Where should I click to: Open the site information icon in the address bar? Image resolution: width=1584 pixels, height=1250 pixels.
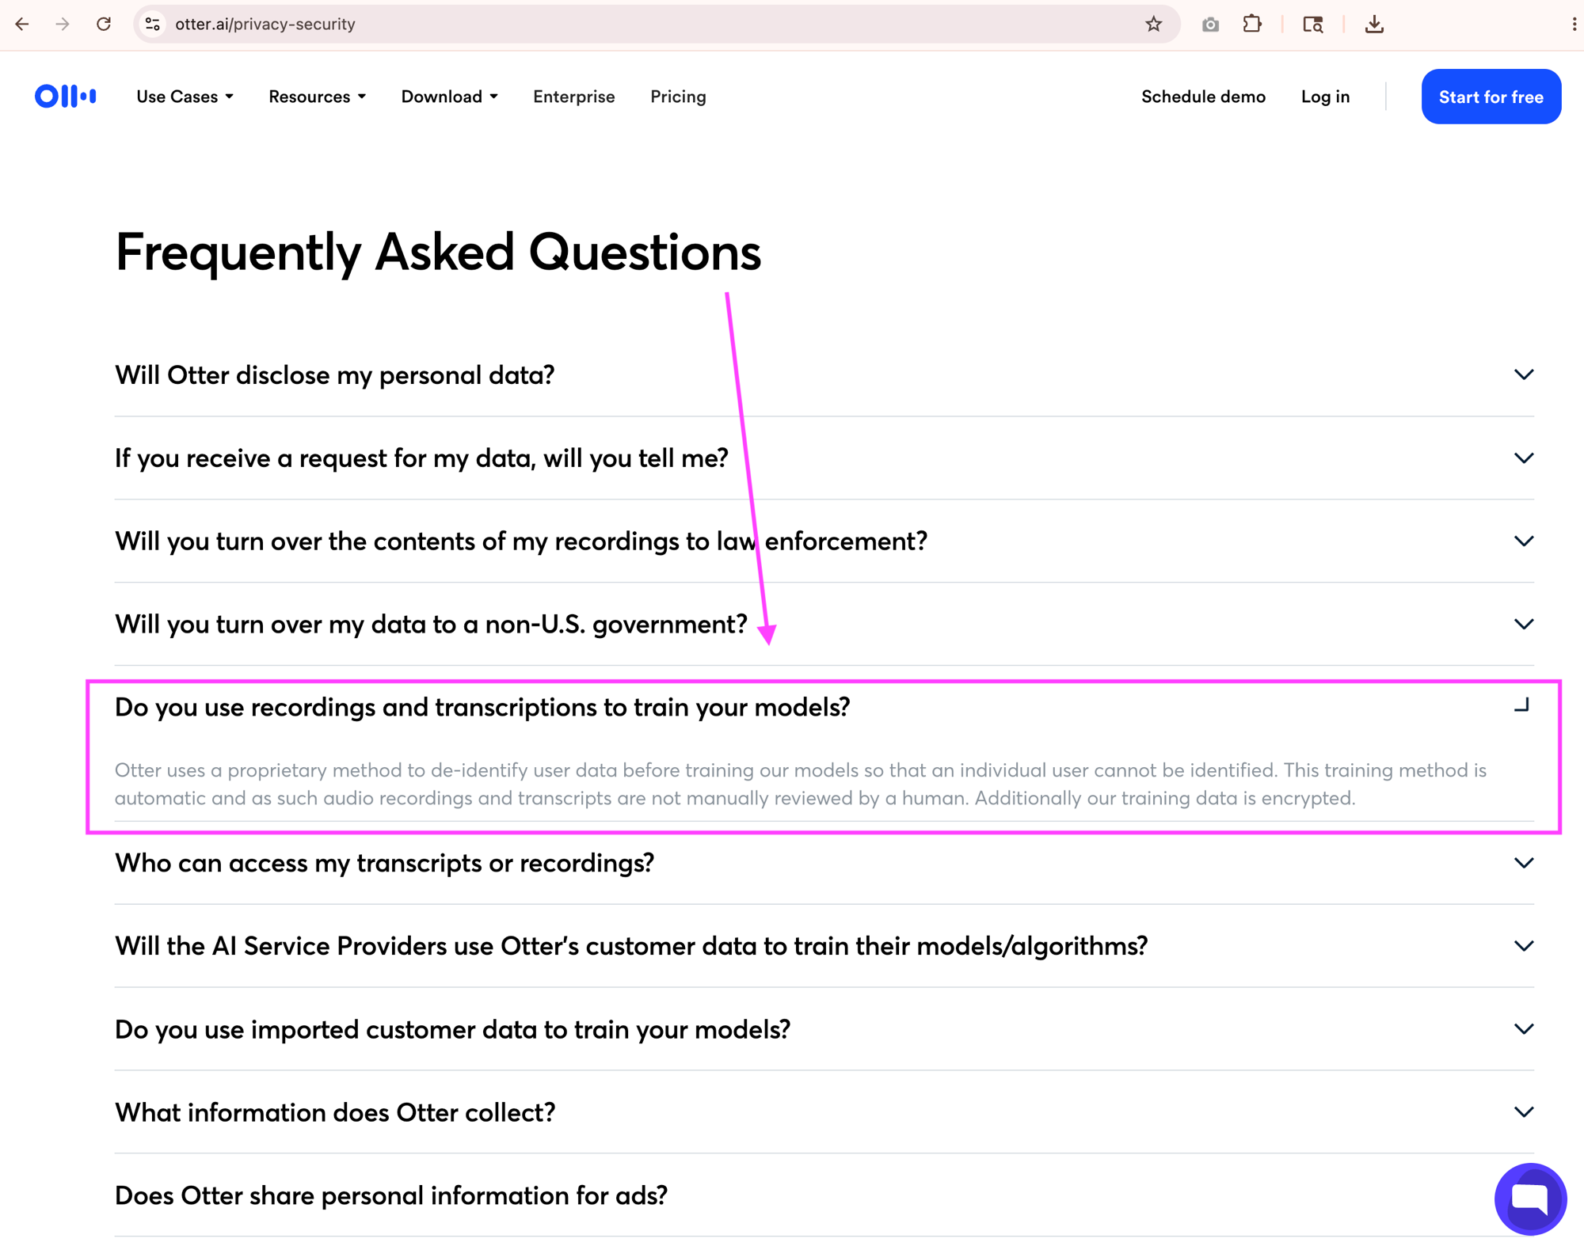click(x=153, y=25)
